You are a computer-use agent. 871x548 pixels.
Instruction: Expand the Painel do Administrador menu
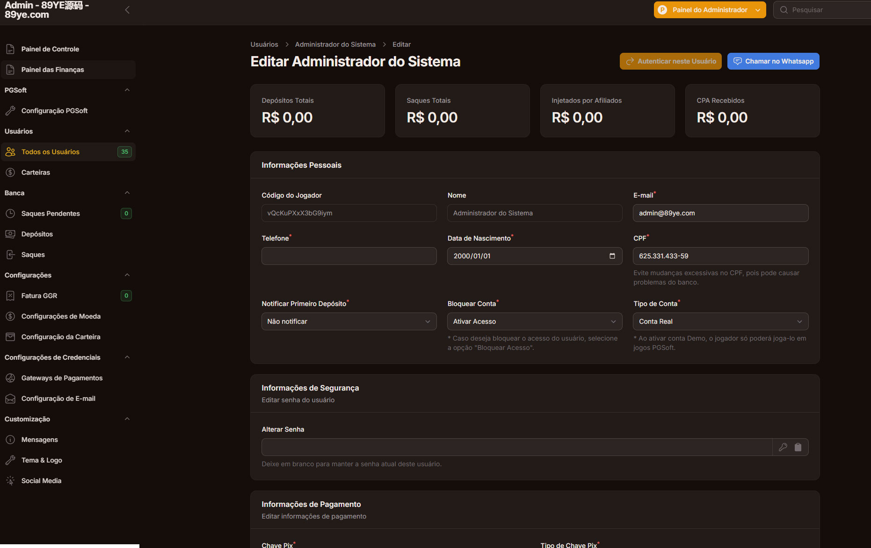(710, 10)
